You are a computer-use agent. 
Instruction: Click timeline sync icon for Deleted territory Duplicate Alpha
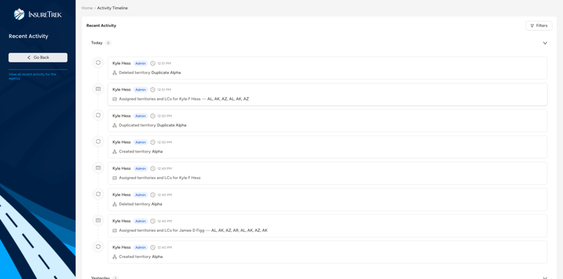(x=98, y=63)
